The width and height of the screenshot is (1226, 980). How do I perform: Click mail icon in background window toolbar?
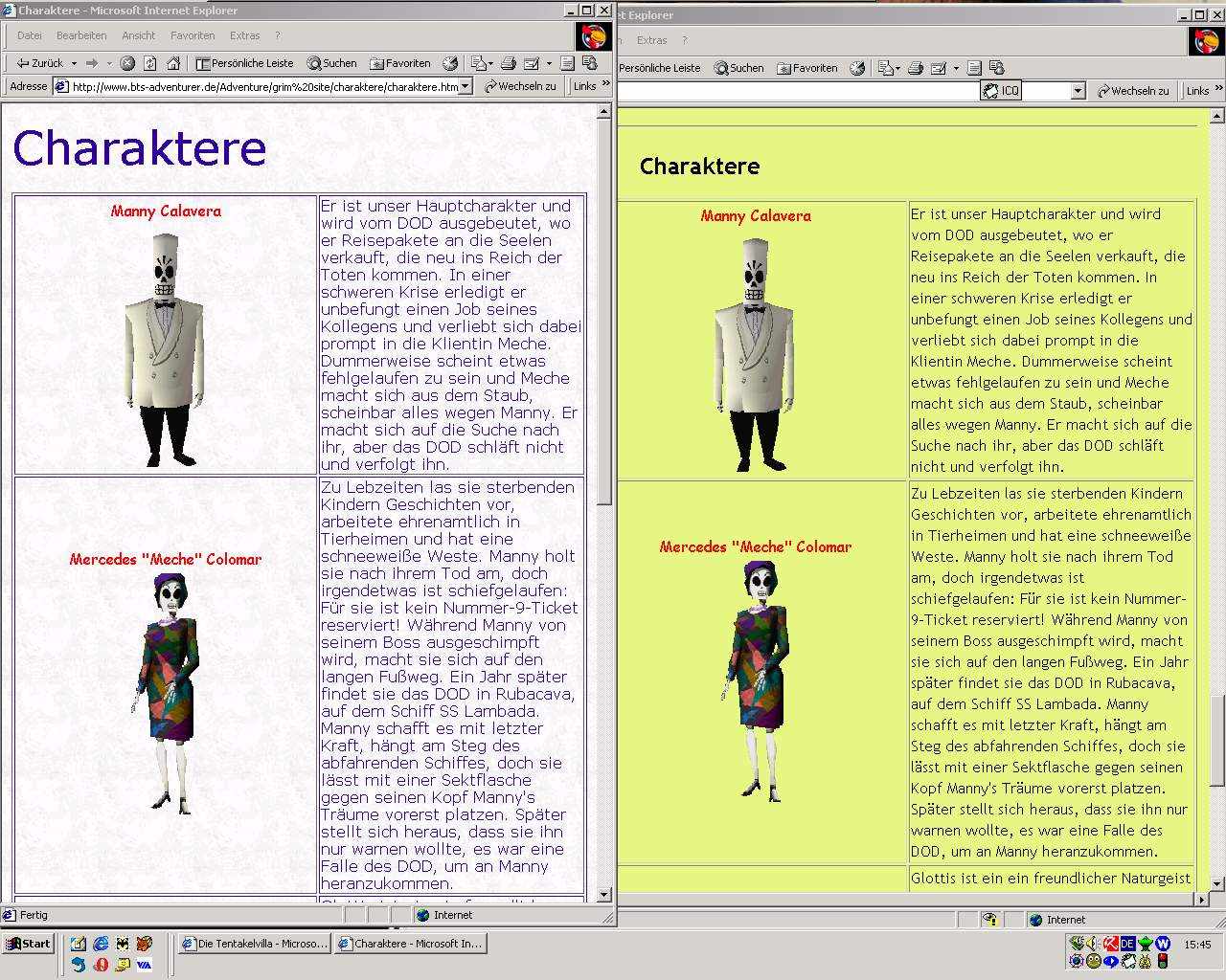point(886,68)
